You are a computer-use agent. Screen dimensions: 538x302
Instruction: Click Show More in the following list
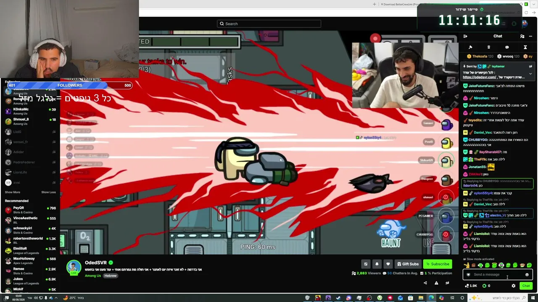coord(13,192)
